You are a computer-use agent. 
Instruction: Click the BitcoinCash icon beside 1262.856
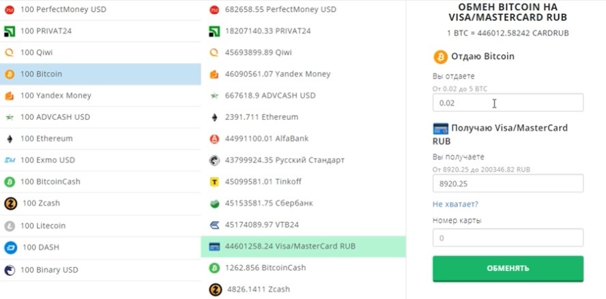point(214,268)
